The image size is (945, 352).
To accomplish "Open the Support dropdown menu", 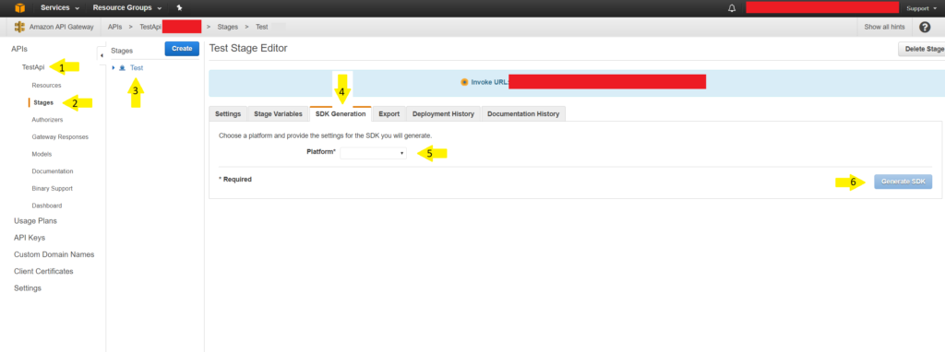I will coord(922,8).
